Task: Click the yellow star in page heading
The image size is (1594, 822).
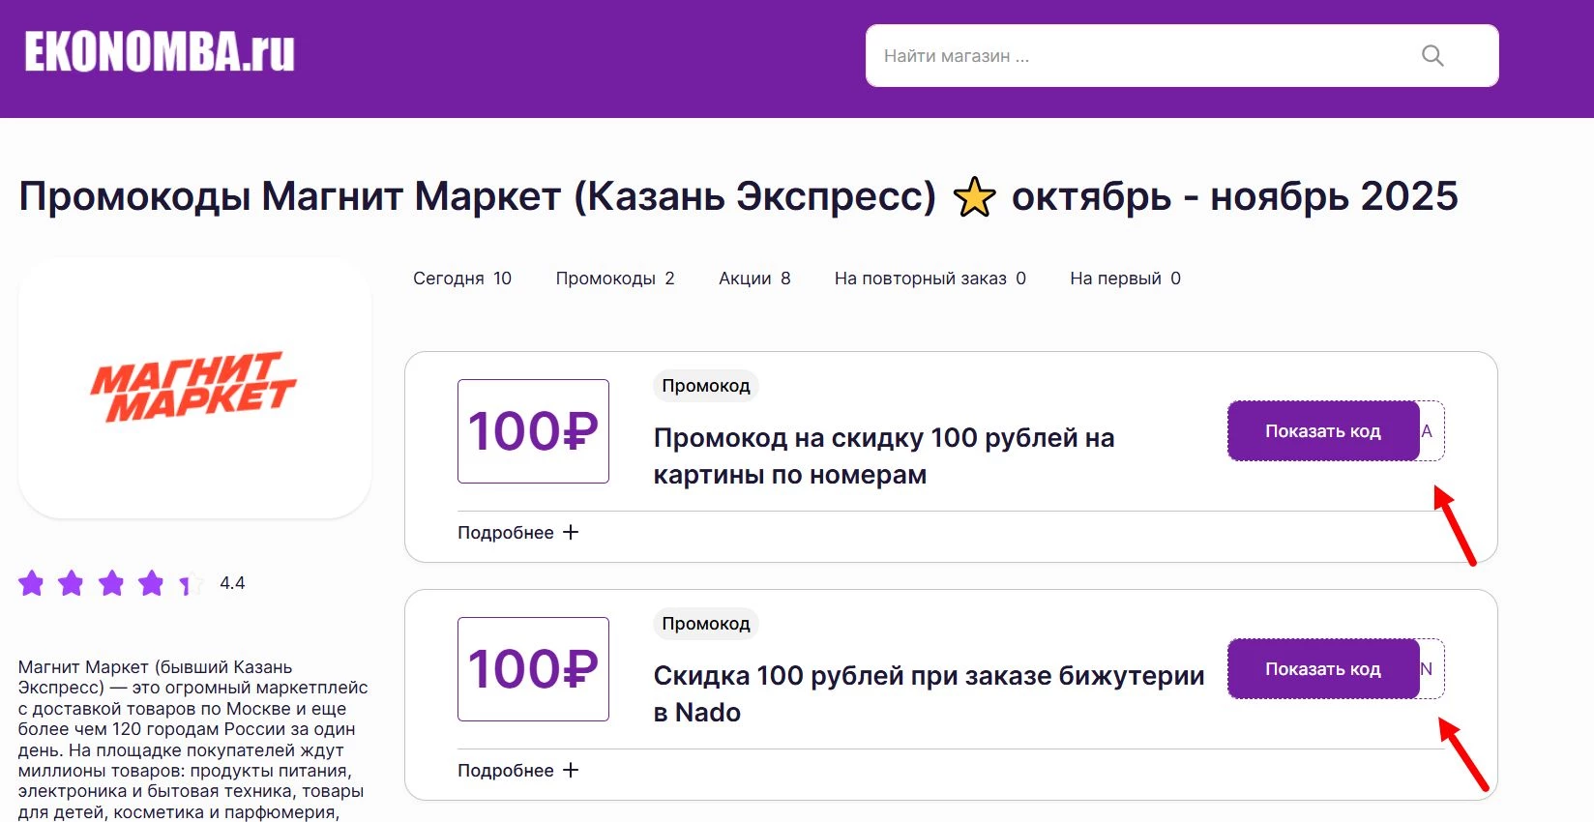Action: tap(974, 197)
